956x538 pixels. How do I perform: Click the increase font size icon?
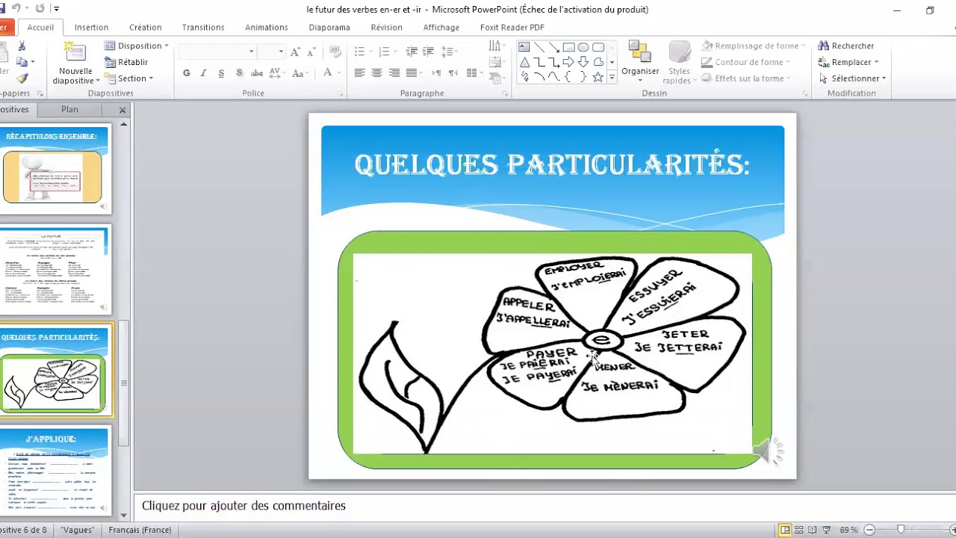pos(295,52)
